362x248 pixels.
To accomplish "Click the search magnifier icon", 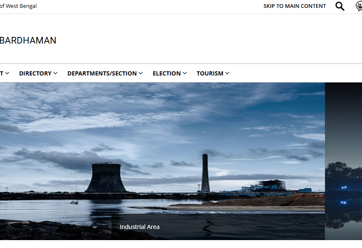I will pos(340,6).
